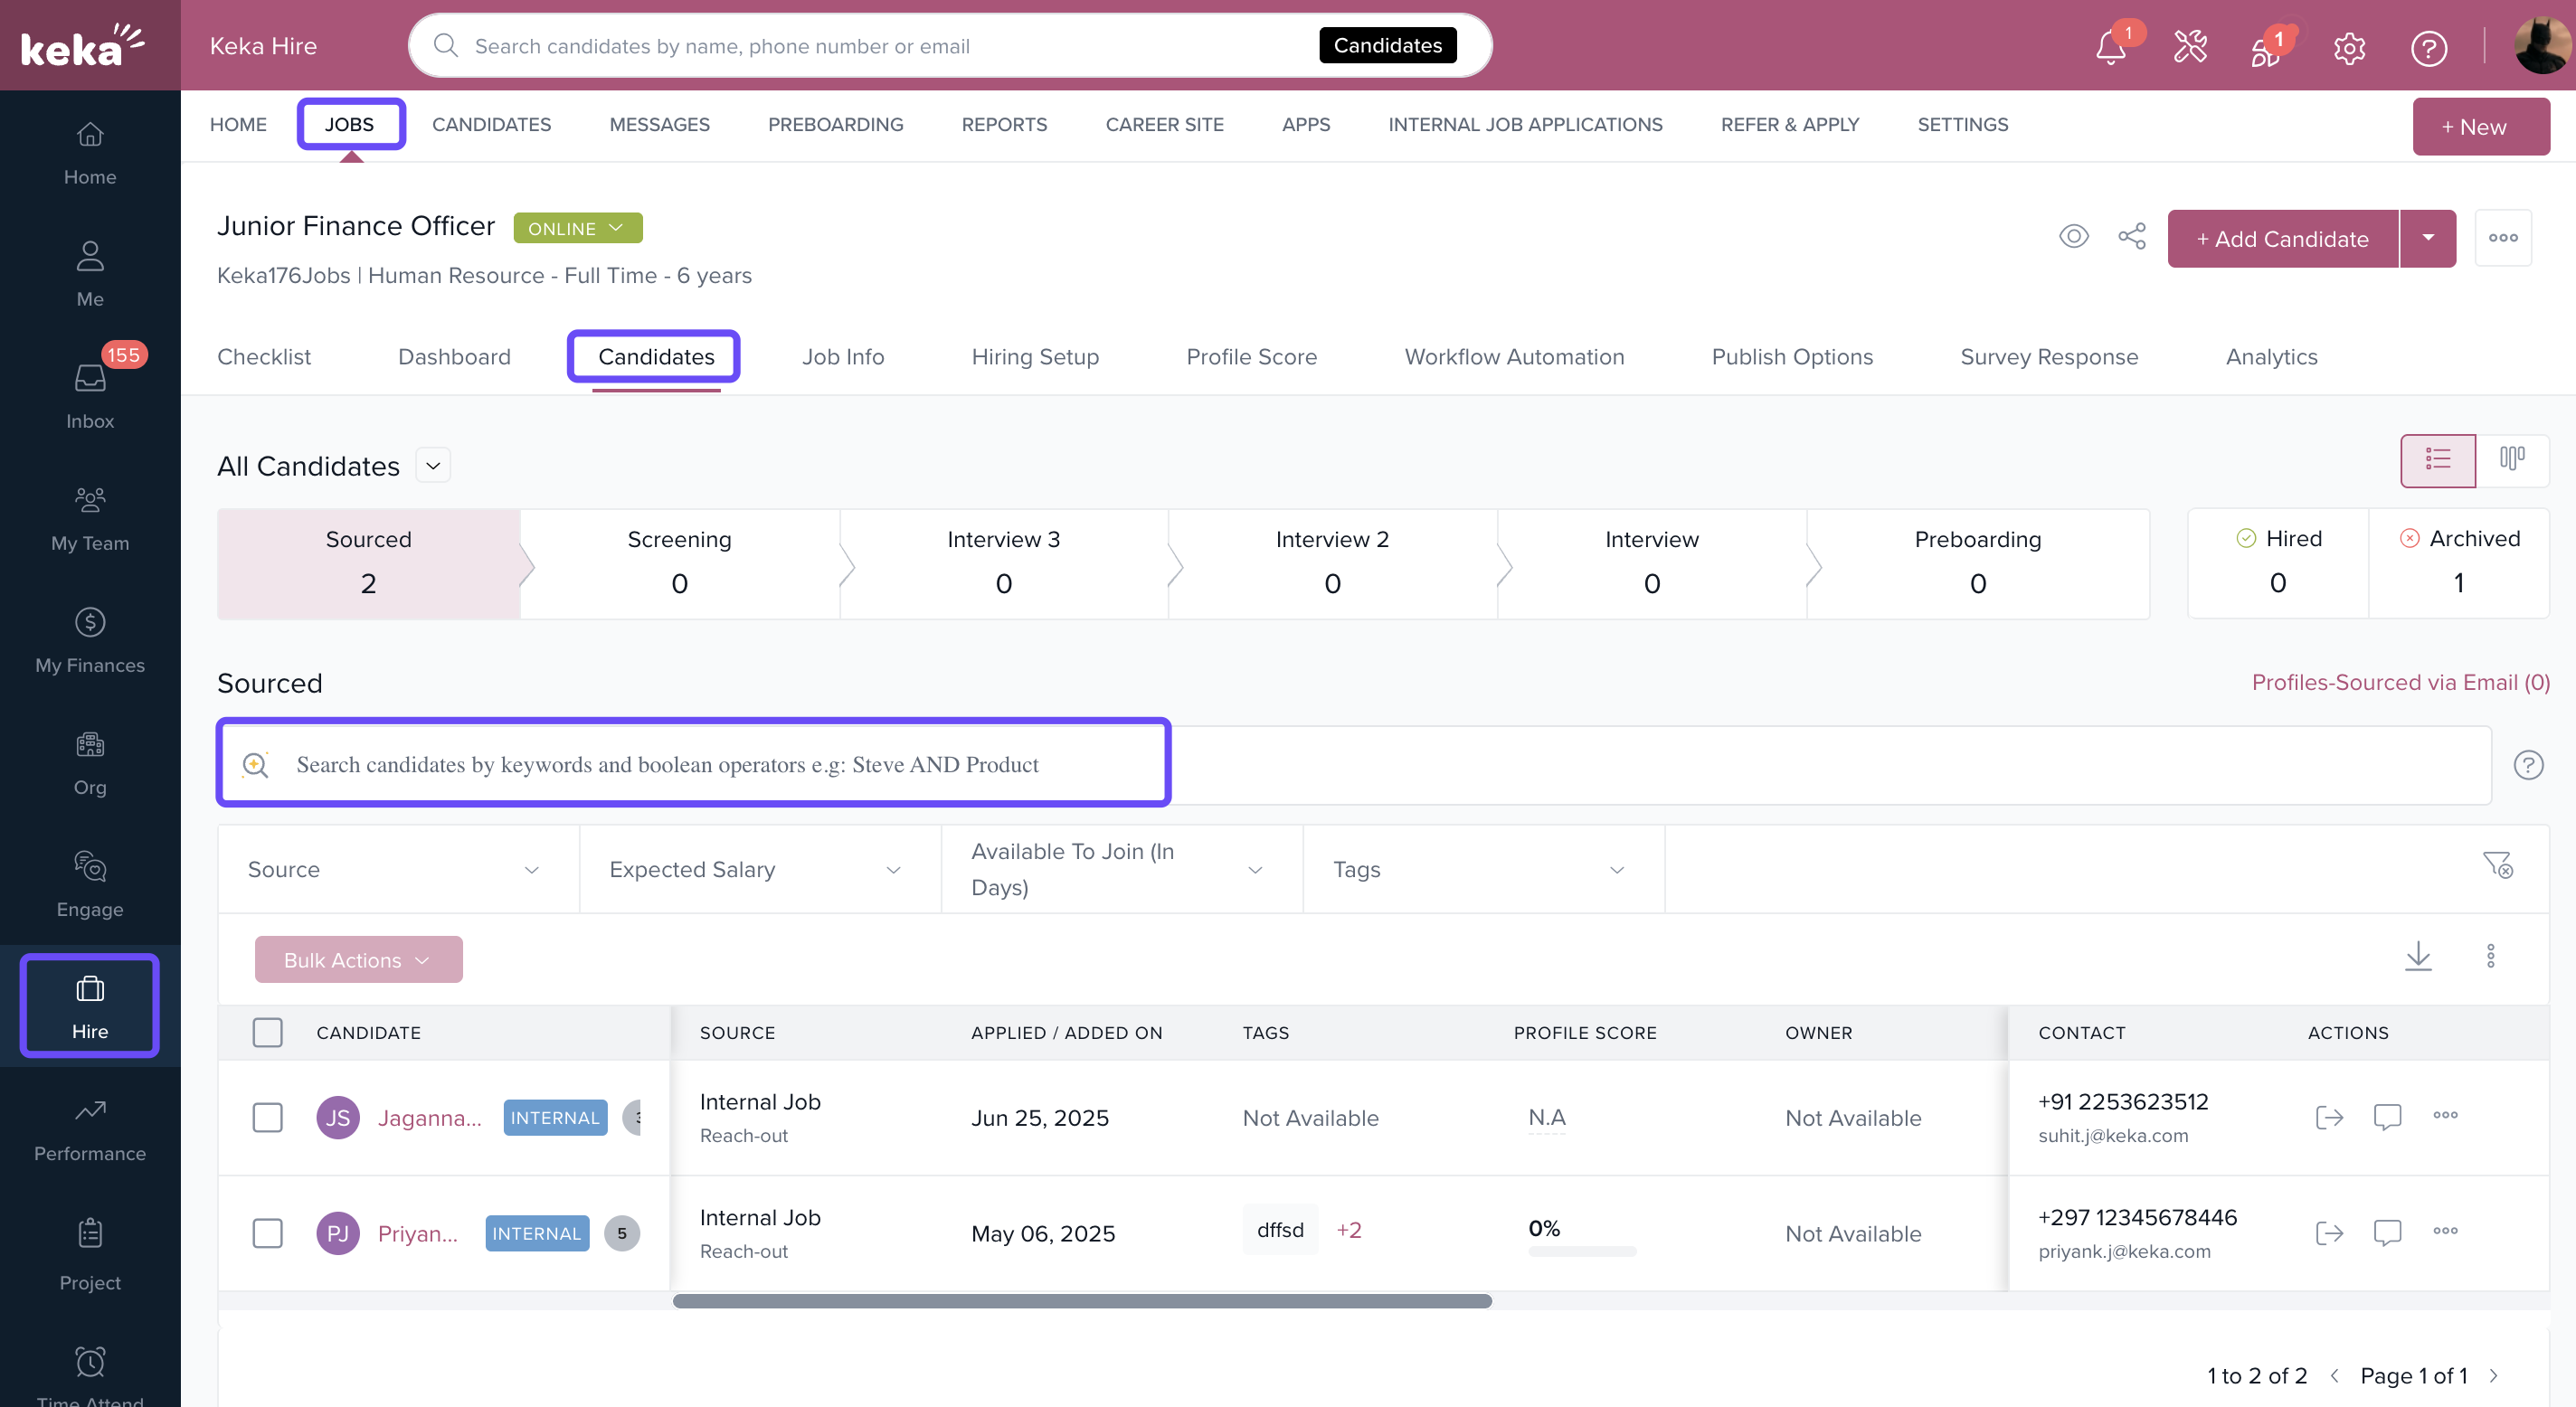The height and width of the screenshot is (1407, 2576).
Task: Expand the Source filter dropdown
Action: tap(397, 869)
